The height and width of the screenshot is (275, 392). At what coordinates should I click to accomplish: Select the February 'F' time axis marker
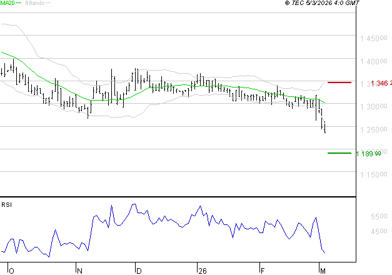(263, 271)
